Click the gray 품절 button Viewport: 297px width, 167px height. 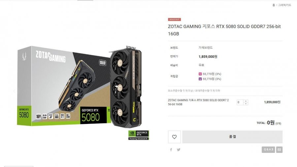pos(232,137)
